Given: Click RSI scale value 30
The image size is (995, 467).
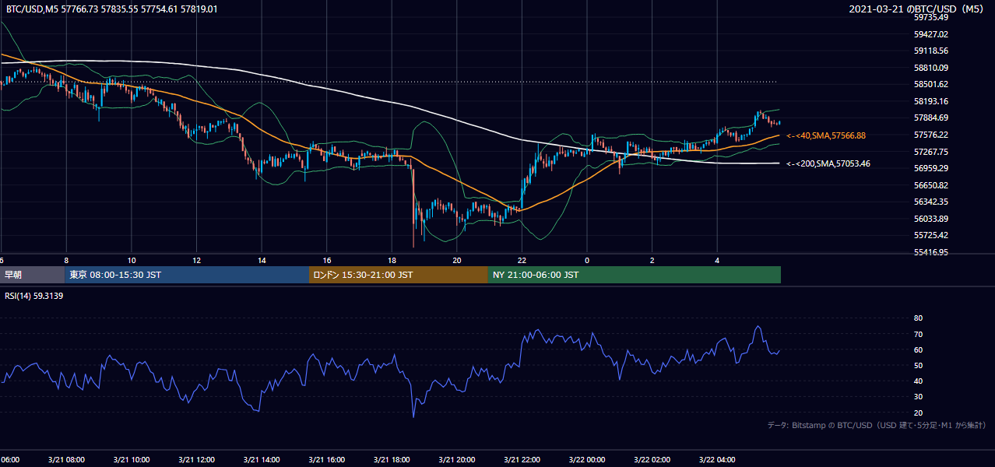Looking at the screenshot, I should 918,397.
